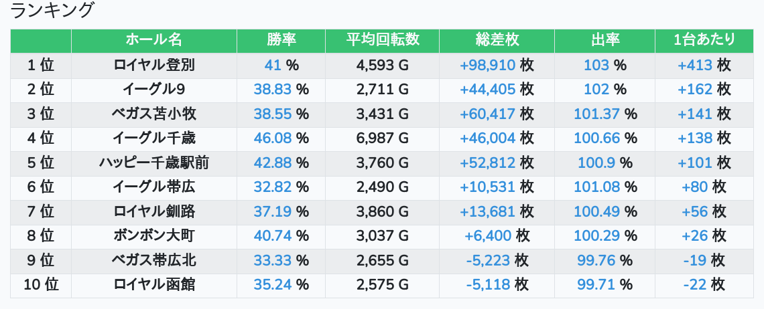Open the 41 win rate link for ロイヤル登別

pyautogui.click(x=273, y=66)
